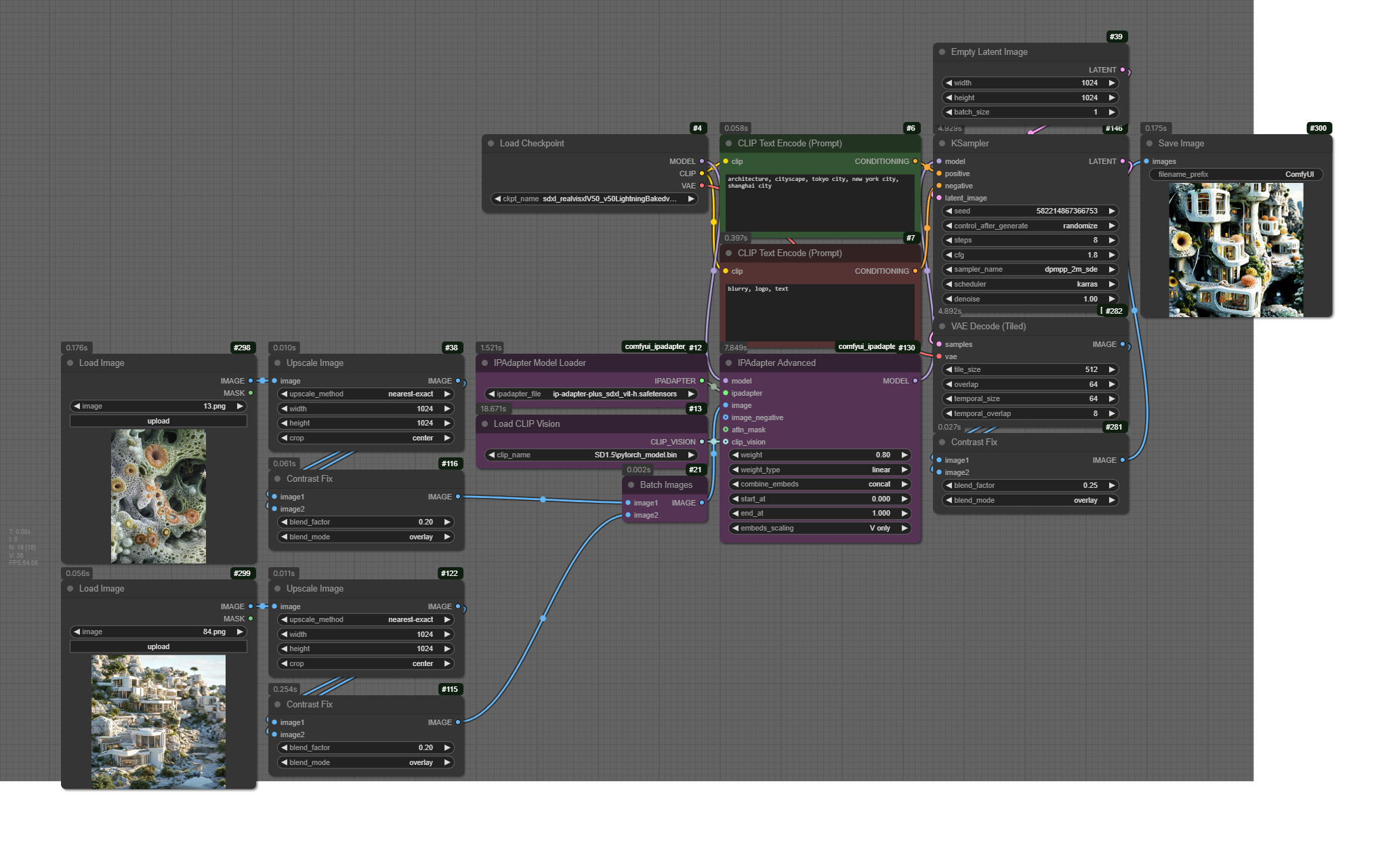Viewport: 1393px width, 868px height.
Task: Click the right arrow on KSampler steps
Action: tap(1112, 241)
